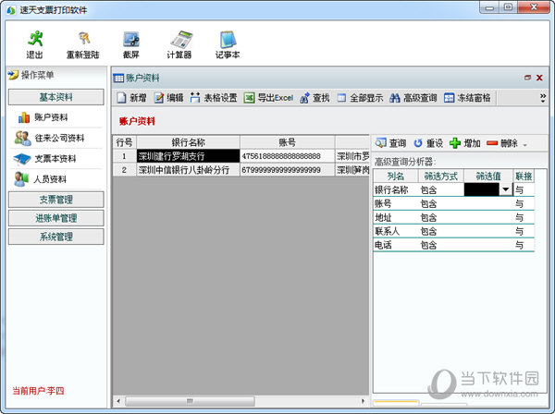This screenshot has height=414, width=555.
Task: Expand the 支票管理 menu section
Action: [x=55, y=200]
